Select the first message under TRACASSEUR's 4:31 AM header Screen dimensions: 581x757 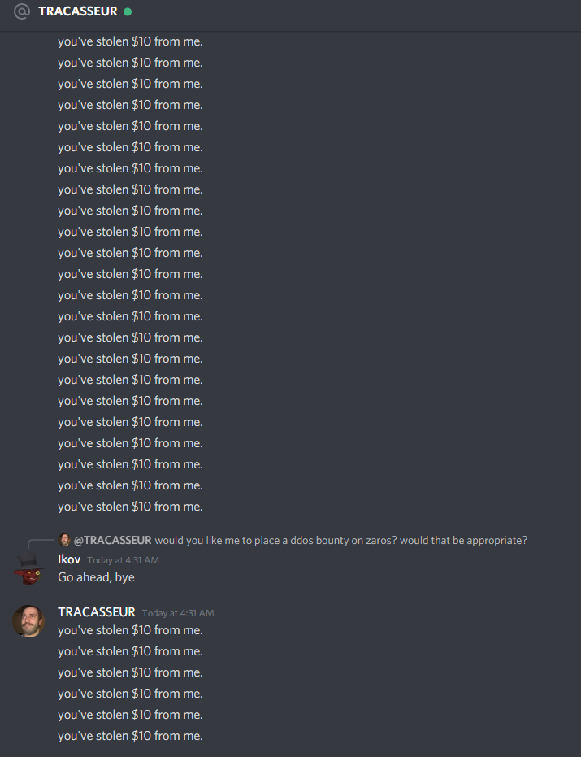coord(130,630)
